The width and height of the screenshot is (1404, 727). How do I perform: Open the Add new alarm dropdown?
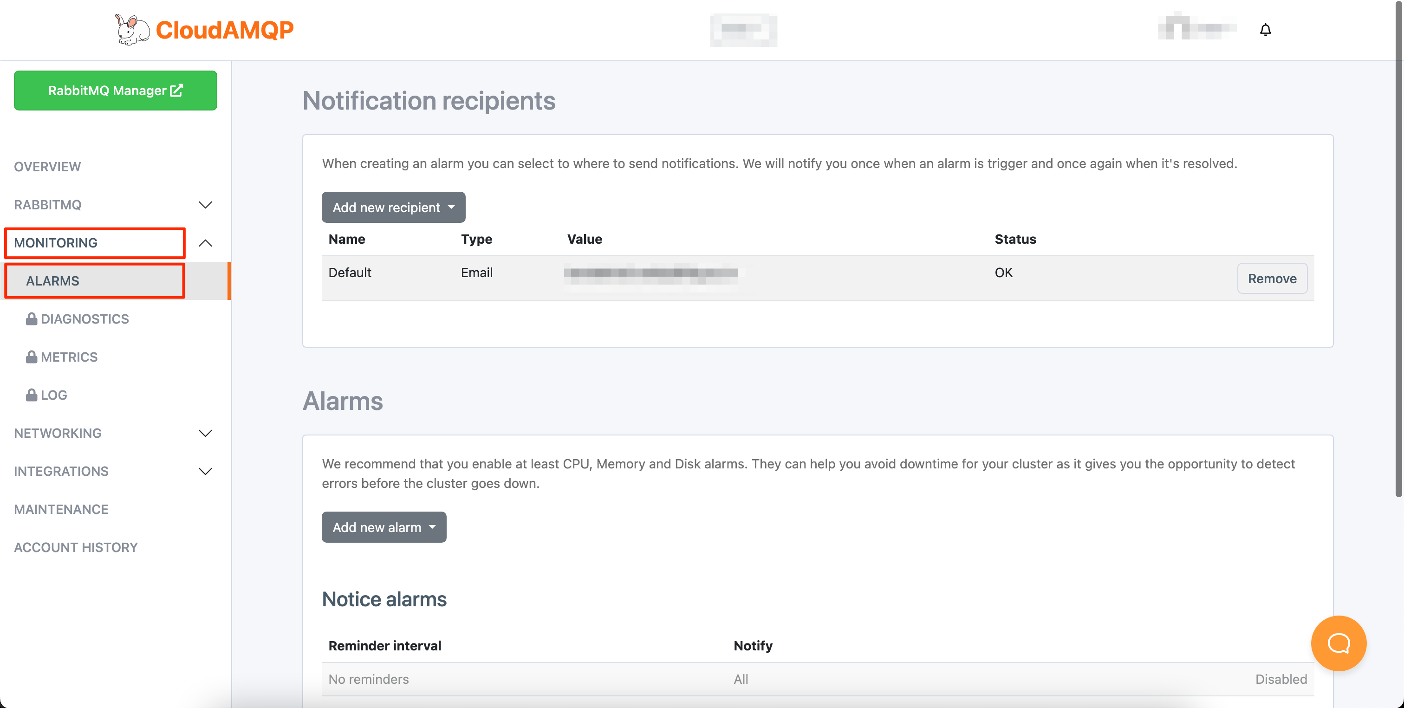pos(383,527)
